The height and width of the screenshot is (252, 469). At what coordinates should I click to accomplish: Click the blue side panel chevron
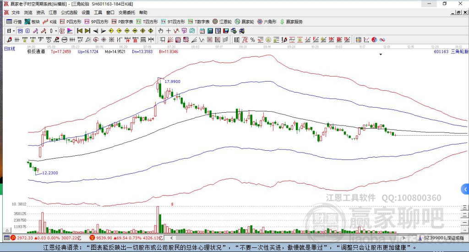tap(465, 189)
